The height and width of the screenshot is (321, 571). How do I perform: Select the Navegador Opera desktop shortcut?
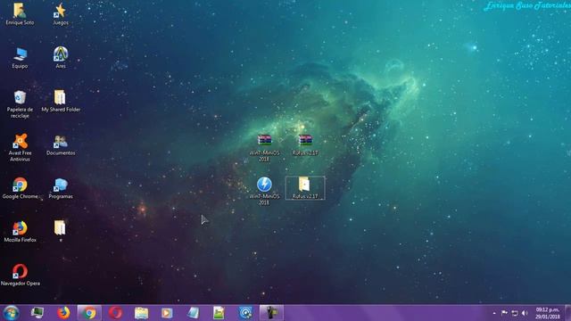click(x=20, y=275)
